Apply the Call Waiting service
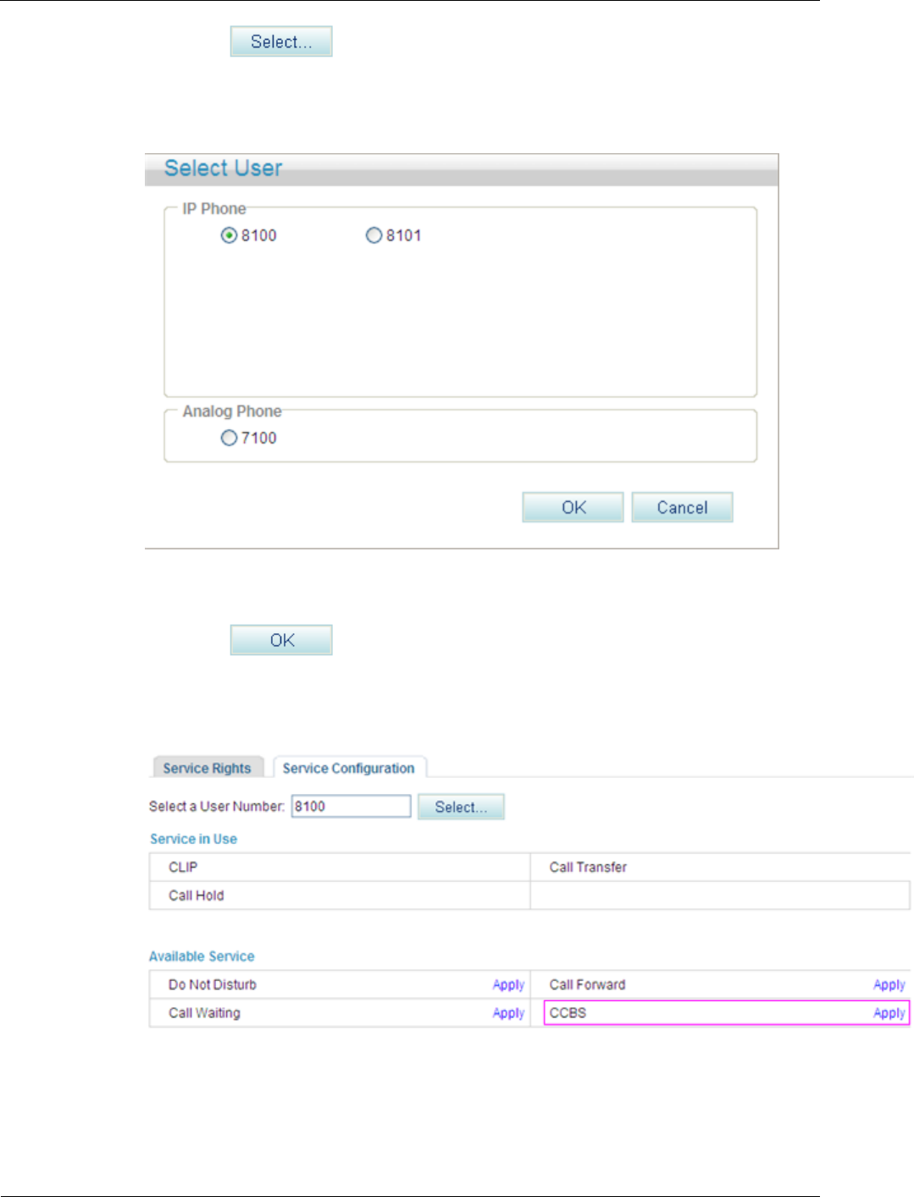This screenshot has height=1197, width=914. (x=508, y=1013)
